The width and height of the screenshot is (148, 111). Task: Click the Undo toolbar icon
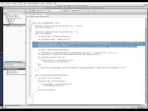click(x=18, y=11)
